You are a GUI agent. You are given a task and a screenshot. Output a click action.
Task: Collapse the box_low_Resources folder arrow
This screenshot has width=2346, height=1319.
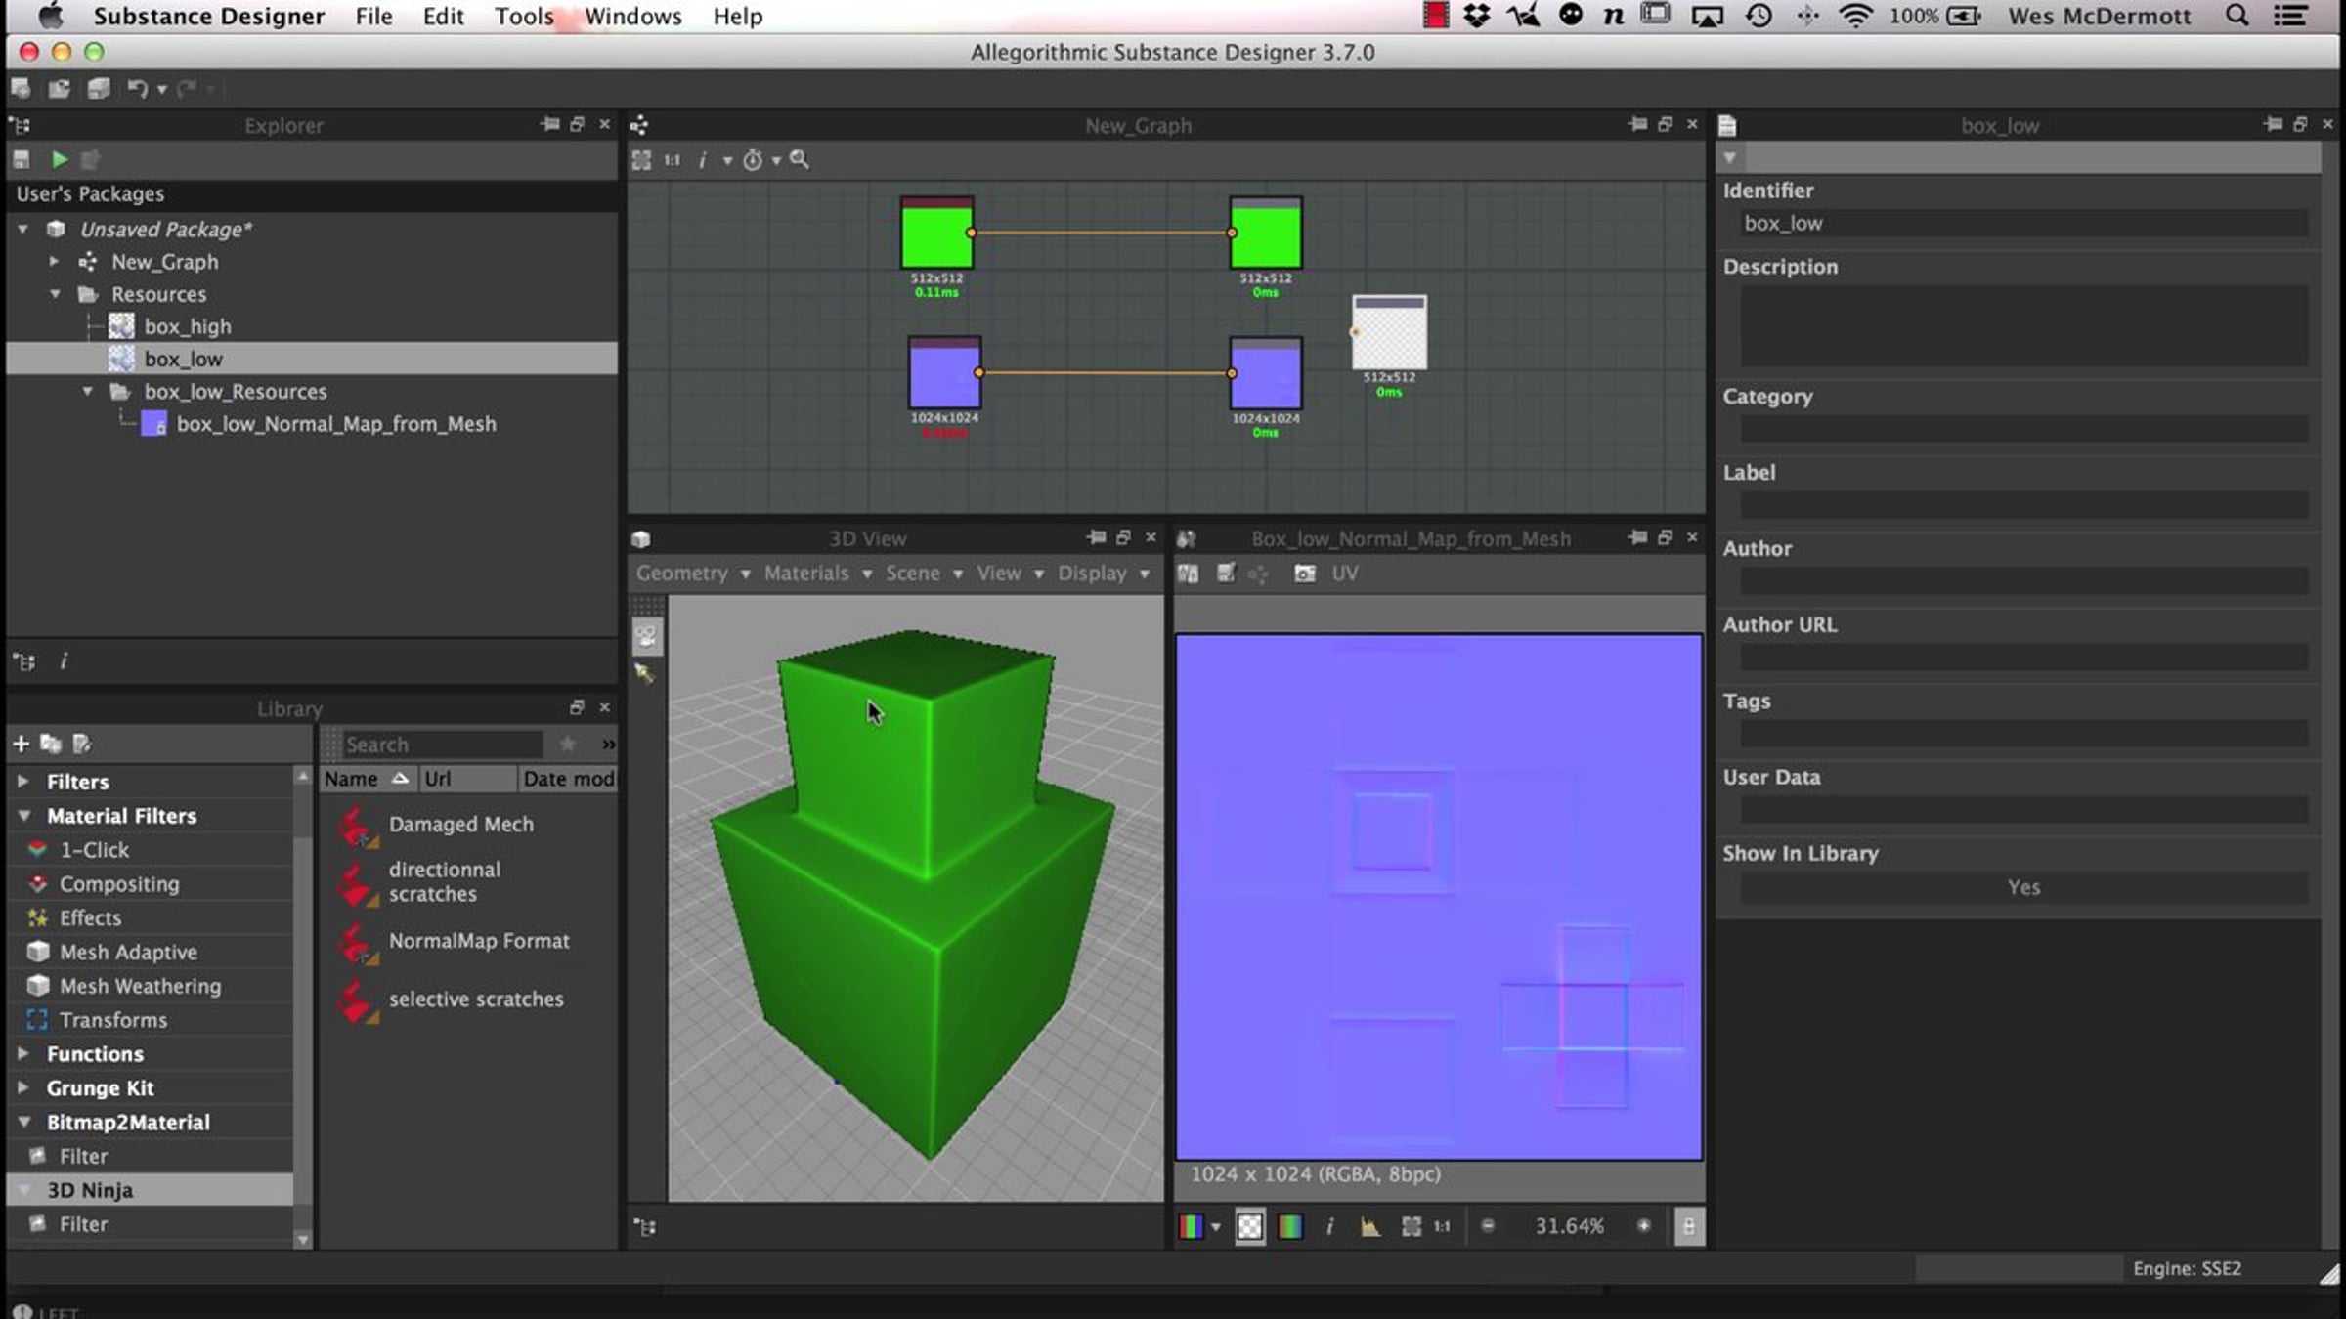click(88, 392)
